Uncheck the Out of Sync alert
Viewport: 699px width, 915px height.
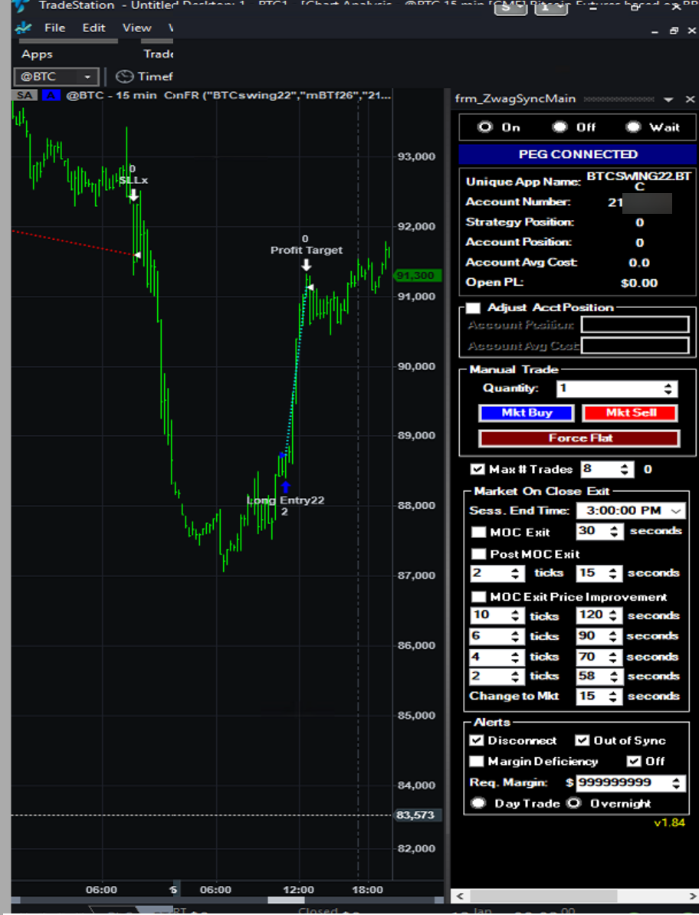pyautogui.click(x=582, y=740)
